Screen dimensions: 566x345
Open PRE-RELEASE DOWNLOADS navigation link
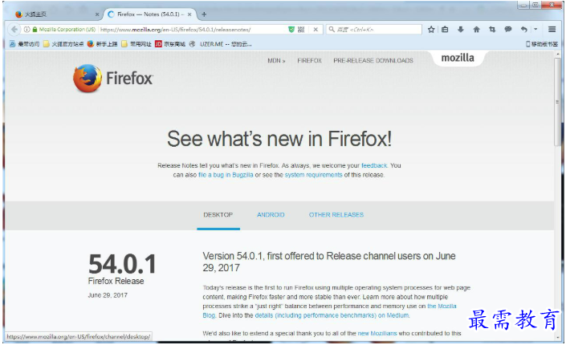[373, 61]
